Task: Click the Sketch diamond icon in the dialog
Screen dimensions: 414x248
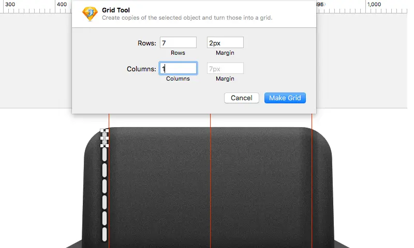Action: pos(90,14)
